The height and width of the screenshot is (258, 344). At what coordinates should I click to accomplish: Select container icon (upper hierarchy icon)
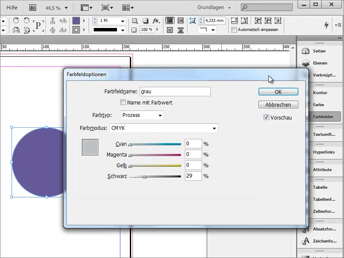pyautogui.click(x=52, y=21)
